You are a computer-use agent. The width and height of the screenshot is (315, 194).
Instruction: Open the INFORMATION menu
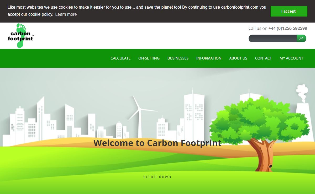coord(209,58)
